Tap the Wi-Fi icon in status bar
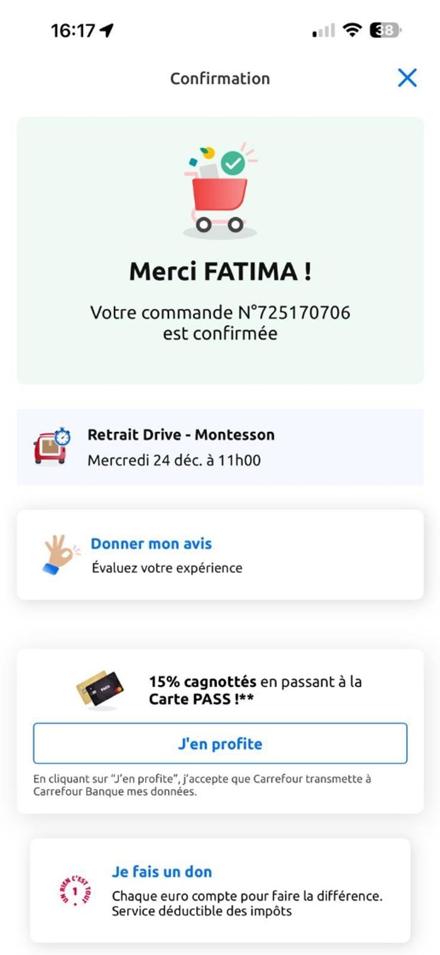Viewport: 440px width, 955px height. point(353,30)
